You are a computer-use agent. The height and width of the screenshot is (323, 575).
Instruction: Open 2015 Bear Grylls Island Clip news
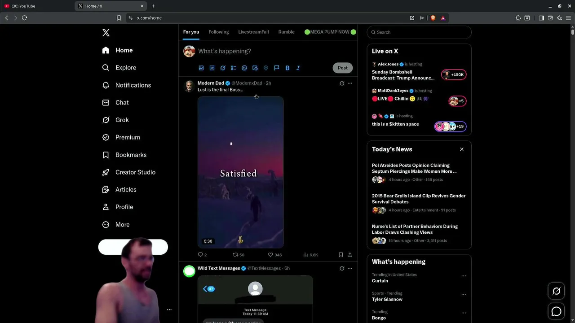pyautogui.click(x=419, y=203)
